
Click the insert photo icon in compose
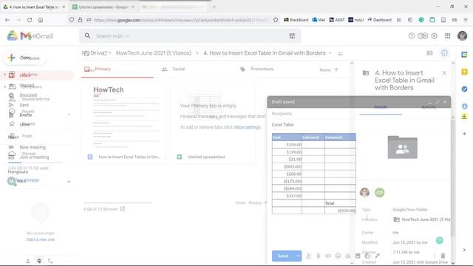pos(358,256)
